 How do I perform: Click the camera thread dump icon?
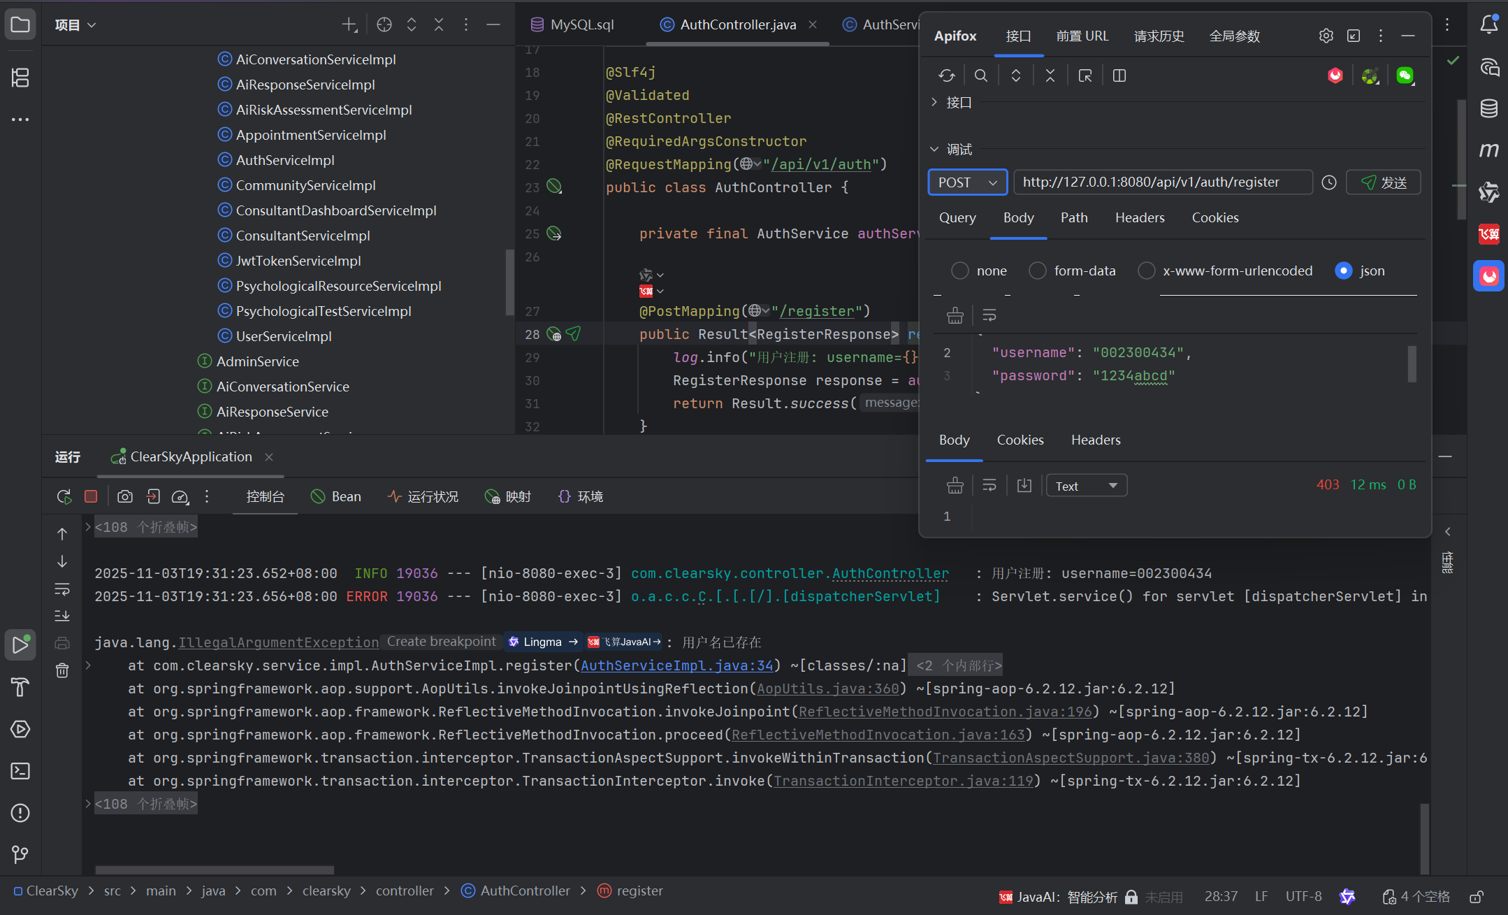point(125,496)
